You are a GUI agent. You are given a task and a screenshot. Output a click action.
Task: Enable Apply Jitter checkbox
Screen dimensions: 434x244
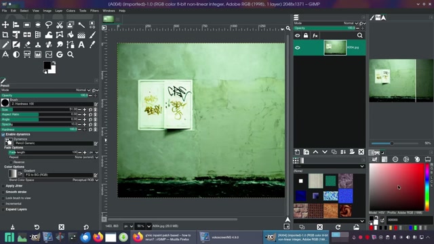[x=3, y=186]
